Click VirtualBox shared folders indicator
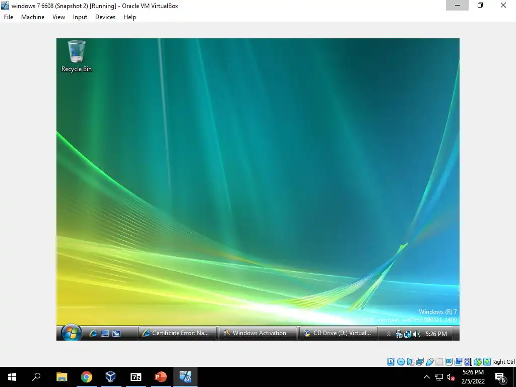 439,362
